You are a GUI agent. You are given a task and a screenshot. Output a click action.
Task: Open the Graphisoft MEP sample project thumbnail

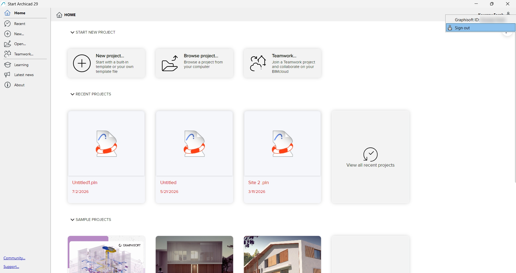[x=106, y=254]
